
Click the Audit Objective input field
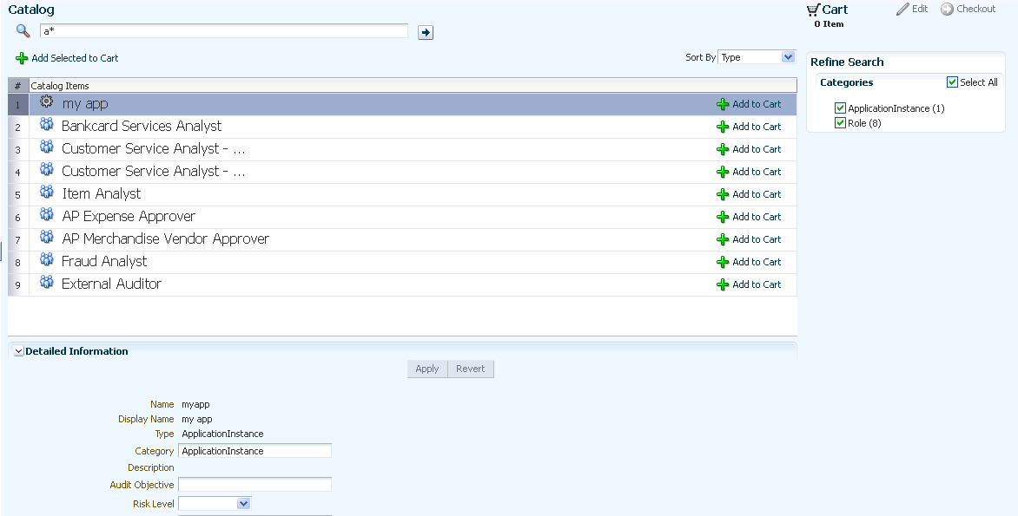coord(255,484)
